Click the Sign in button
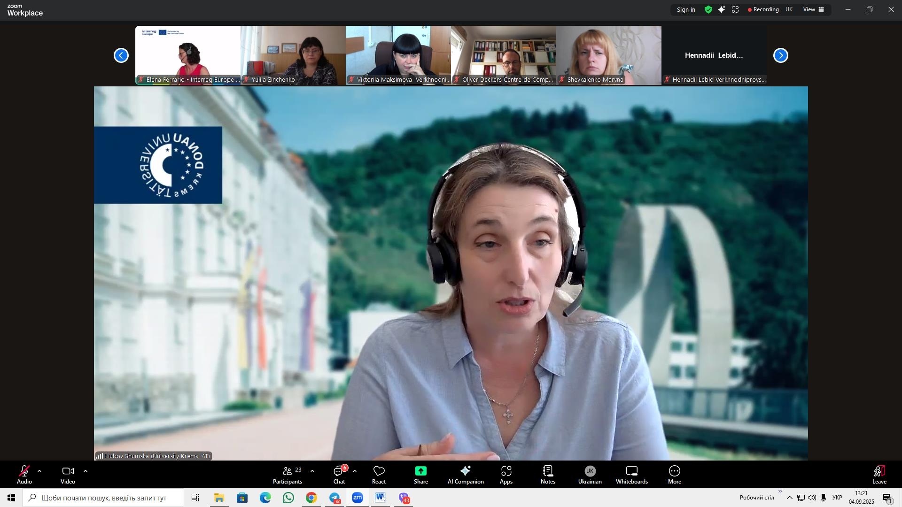This screenshot has width=902, height=507. click(x=686, y=9)
